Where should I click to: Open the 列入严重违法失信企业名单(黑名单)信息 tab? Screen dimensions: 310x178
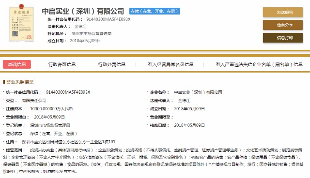pyautogui.click(x=259, y=64)
